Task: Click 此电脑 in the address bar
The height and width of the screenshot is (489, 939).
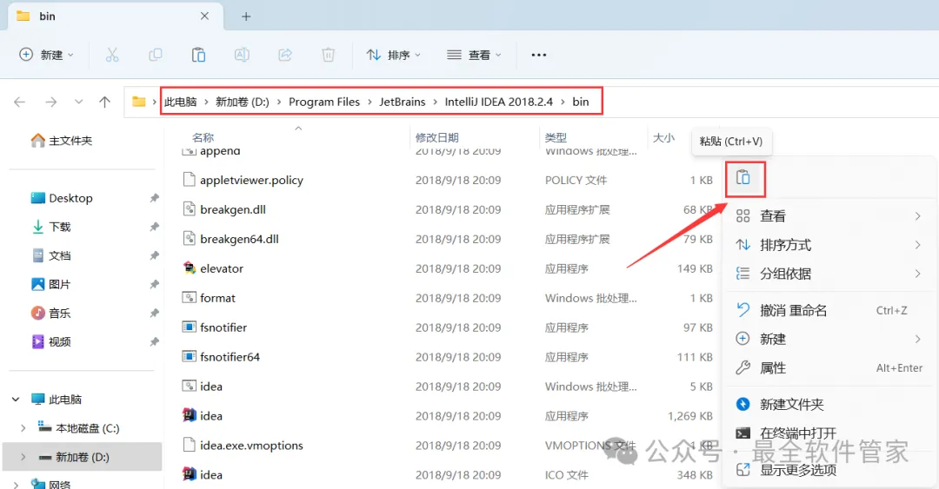Action: 180,102
